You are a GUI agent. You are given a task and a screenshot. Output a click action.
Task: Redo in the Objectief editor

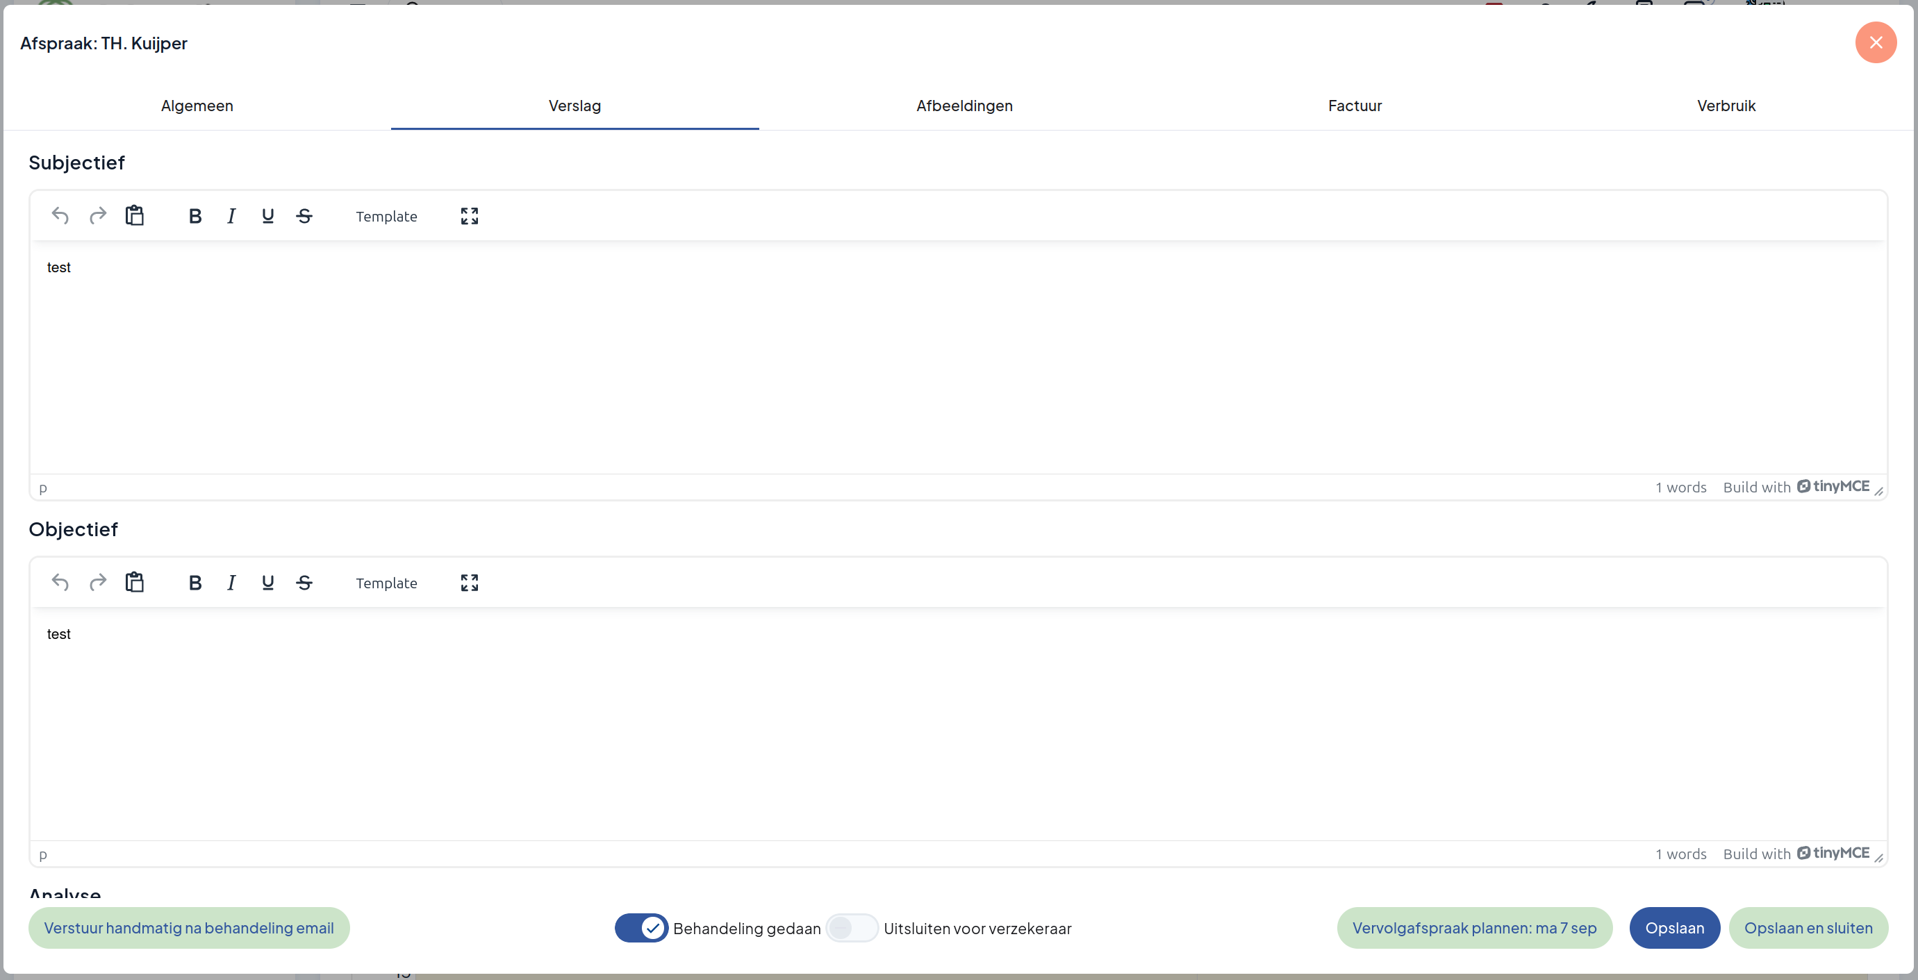[97, 582]
